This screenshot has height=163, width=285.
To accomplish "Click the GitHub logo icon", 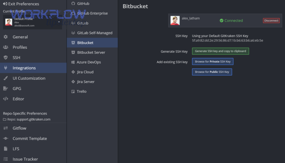I will pyautogui.click(x=73, y=3).
